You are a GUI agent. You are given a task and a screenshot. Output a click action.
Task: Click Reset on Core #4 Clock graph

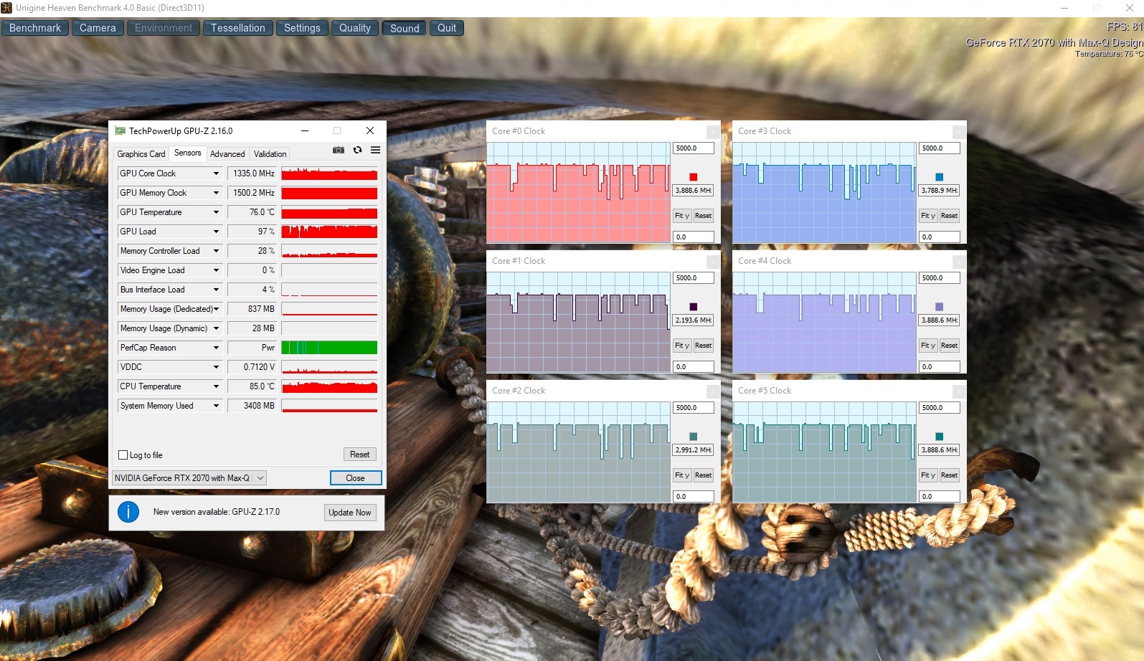(950, 346)
